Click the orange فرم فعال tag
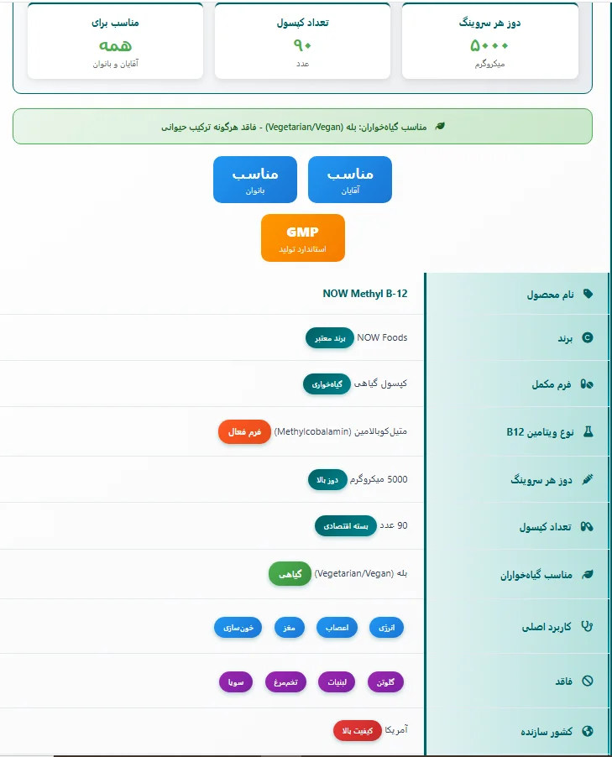The image size is (612, 757). point(245,431)
